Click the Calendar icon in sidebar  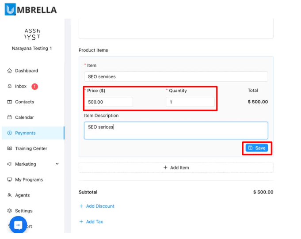(x=10, y=118)
